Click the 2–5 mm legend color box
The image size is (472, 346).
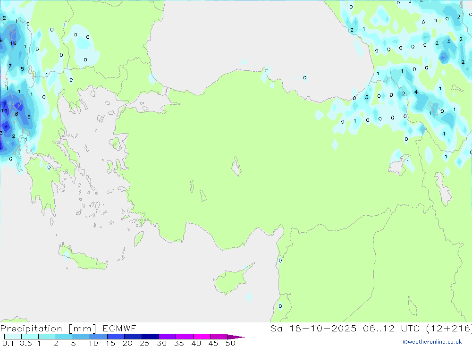click(64, 337)
